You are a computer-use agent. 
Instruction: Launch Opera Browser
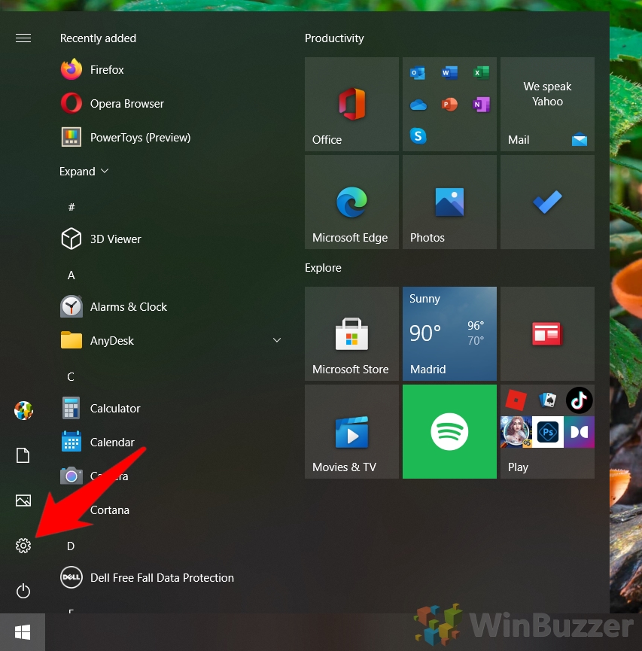click(x=112, y=103)
